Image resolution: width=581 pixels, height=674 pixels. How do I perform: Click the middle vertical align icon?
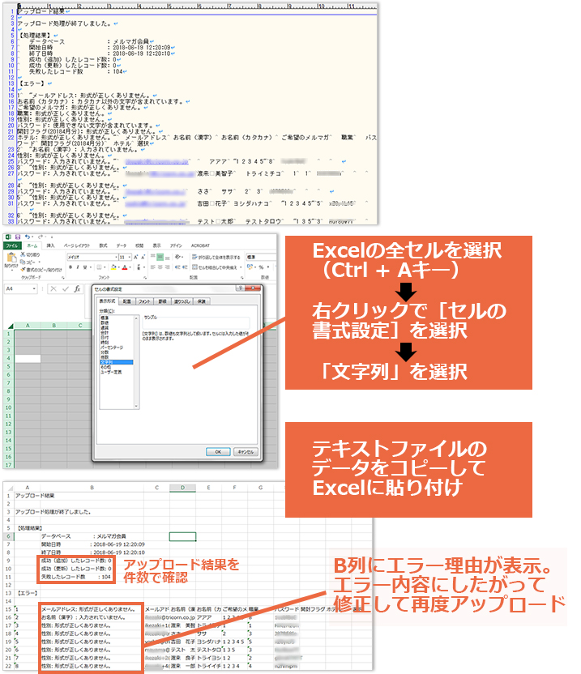[160, 257]
